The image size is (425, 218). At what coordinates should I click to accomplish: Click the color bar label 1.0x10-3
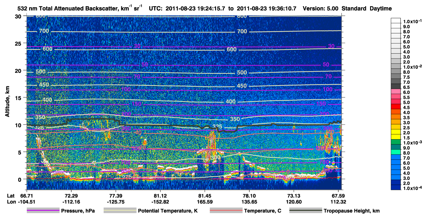point(413,143)
